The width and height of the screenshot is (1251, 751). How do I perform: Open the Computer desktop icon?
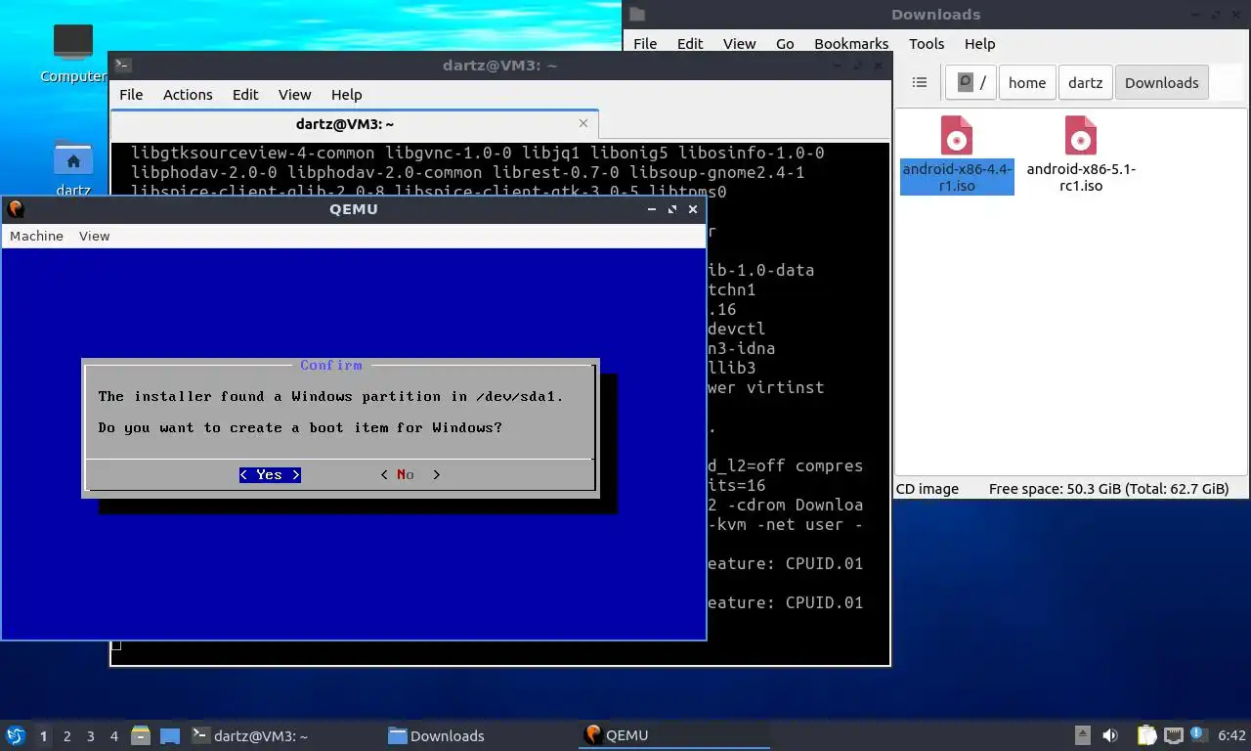tap(72, 53)
